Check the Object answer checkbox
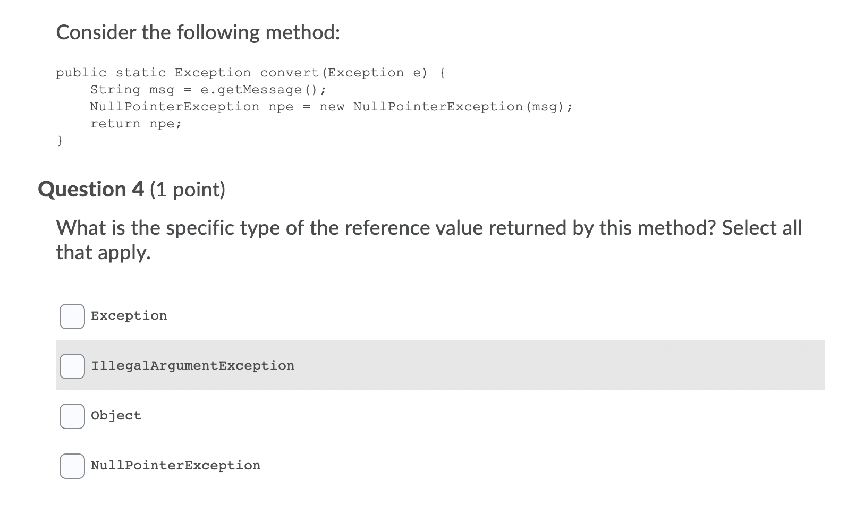The width and height of the screenshot is (847, 514). pos(71,416)
